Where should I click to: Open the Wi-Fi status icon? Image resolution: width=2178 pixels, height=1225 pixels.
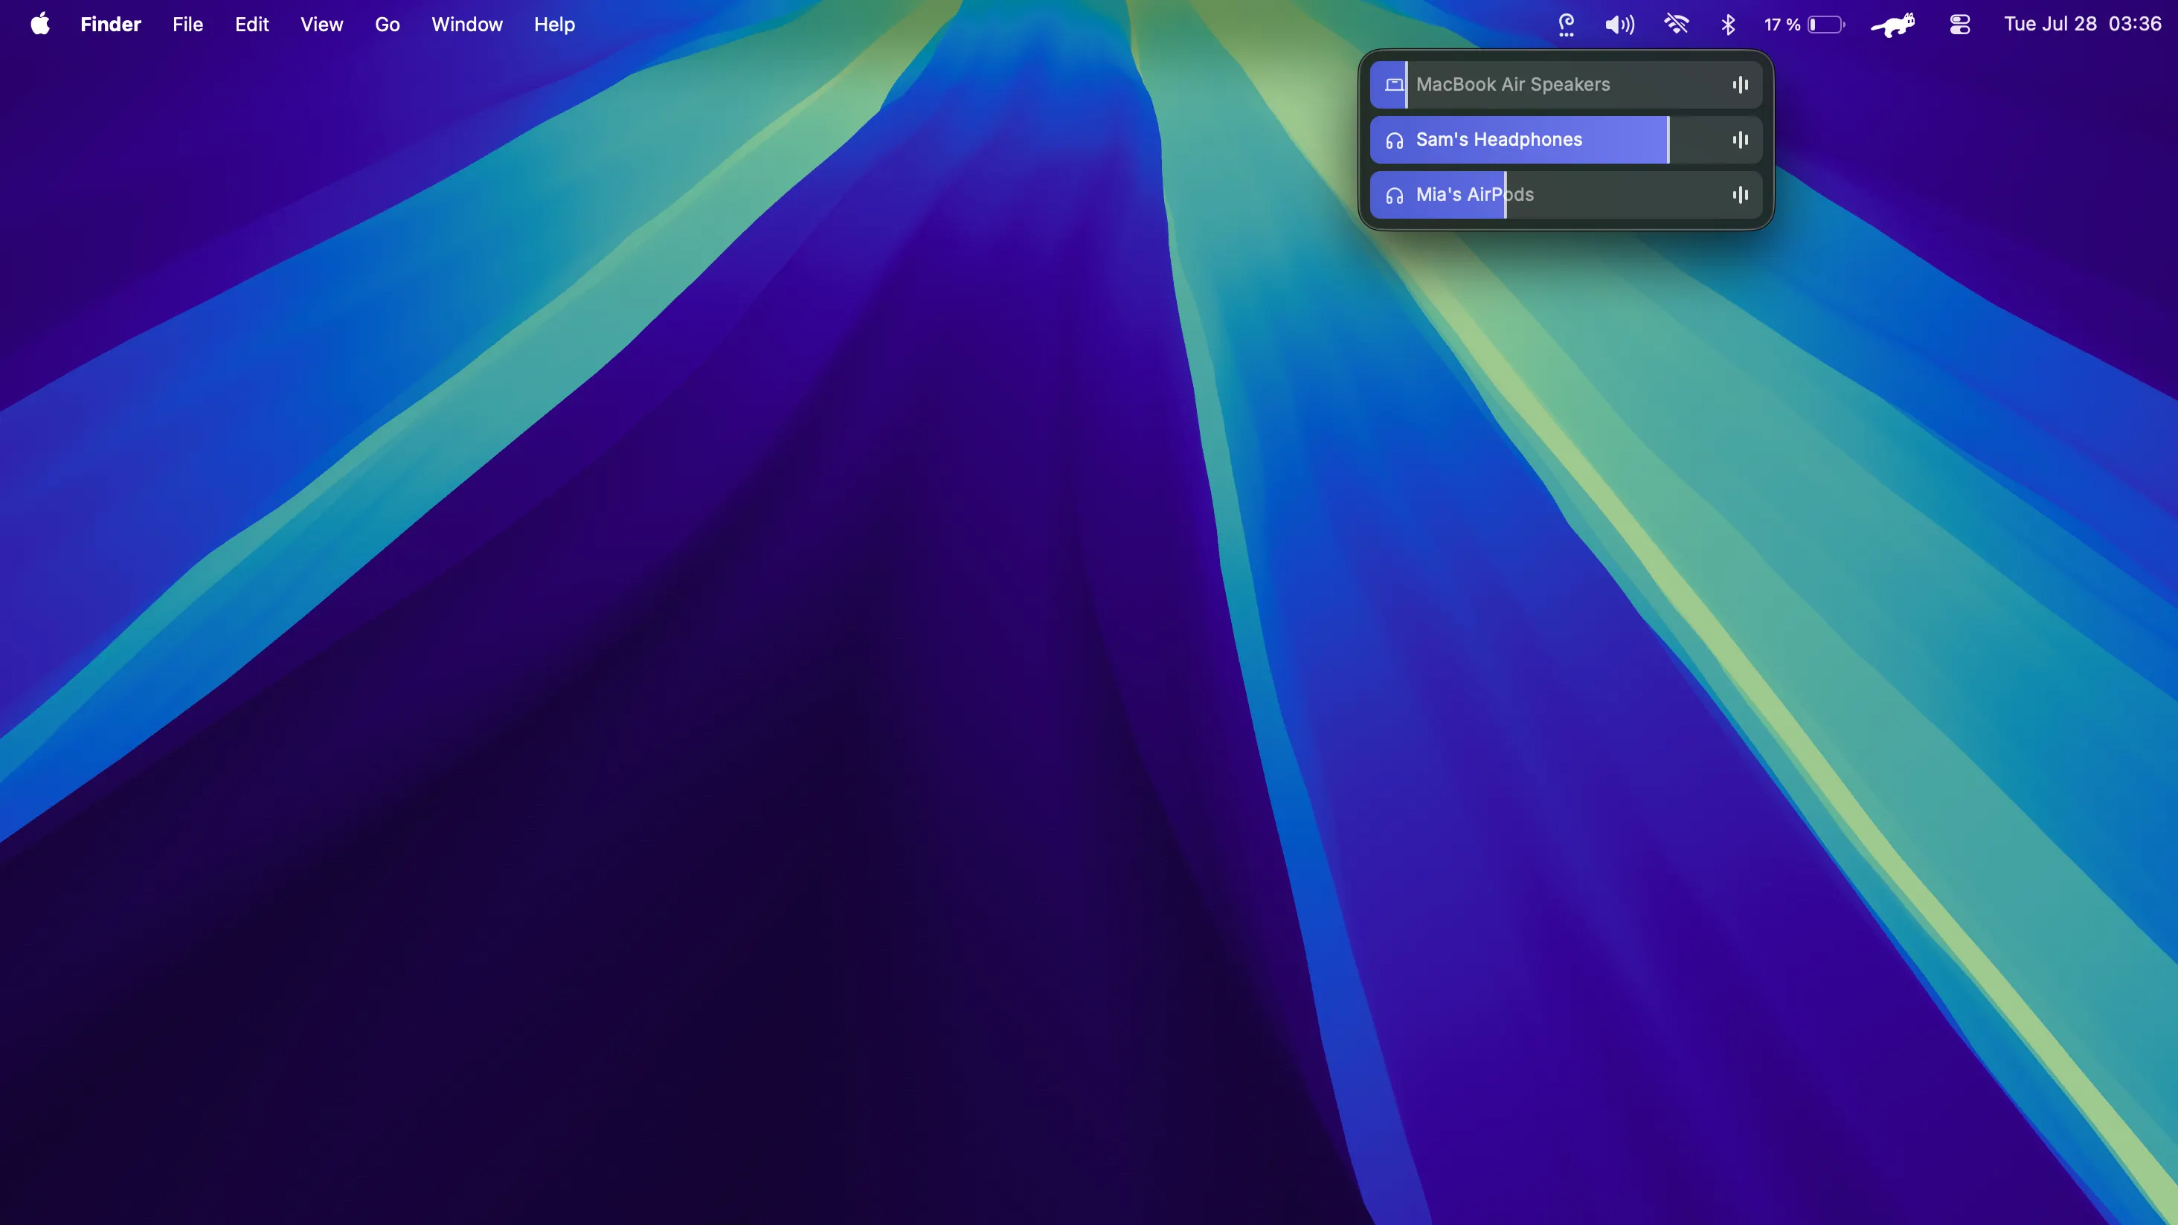[1676, 25]
